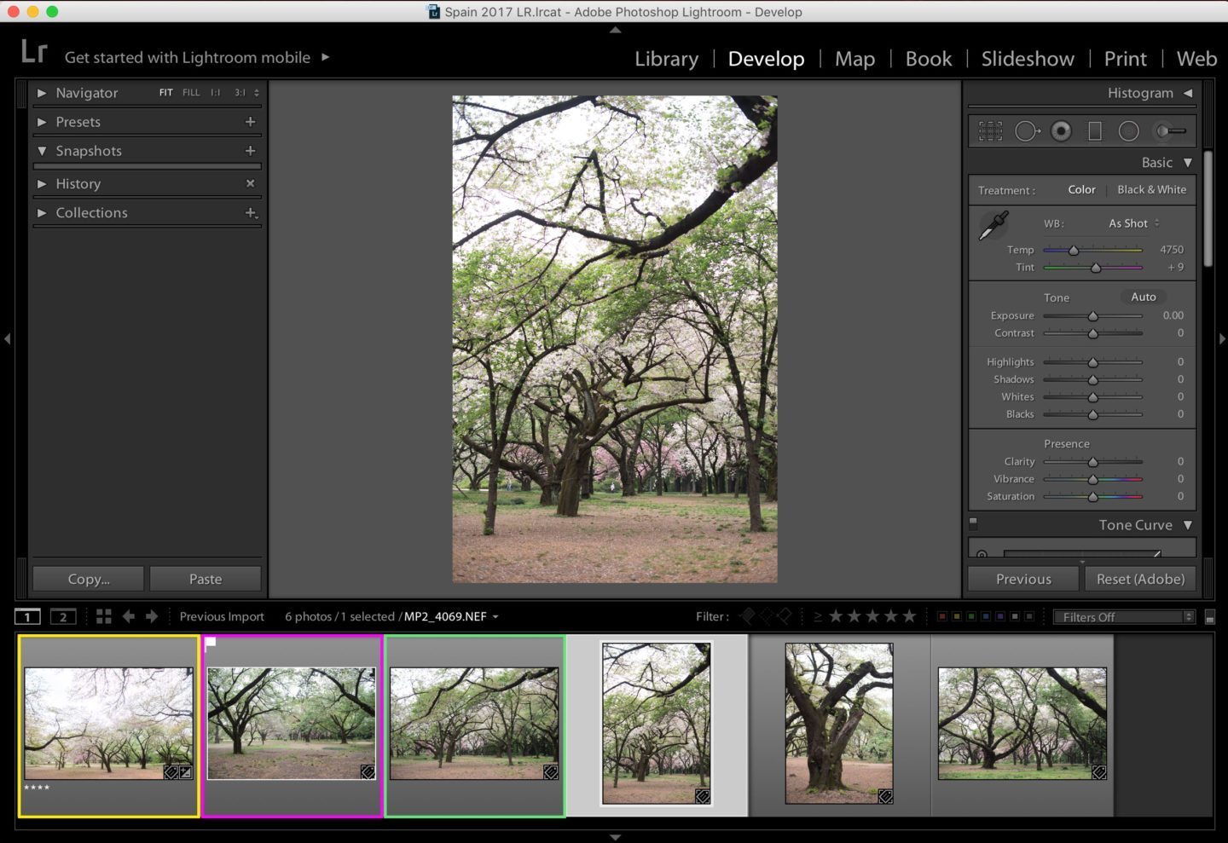The height and width of the screenshot is (843, 1228).
Task: Select the Red Eye Correction tool
Action: [x=1061, y=130]
